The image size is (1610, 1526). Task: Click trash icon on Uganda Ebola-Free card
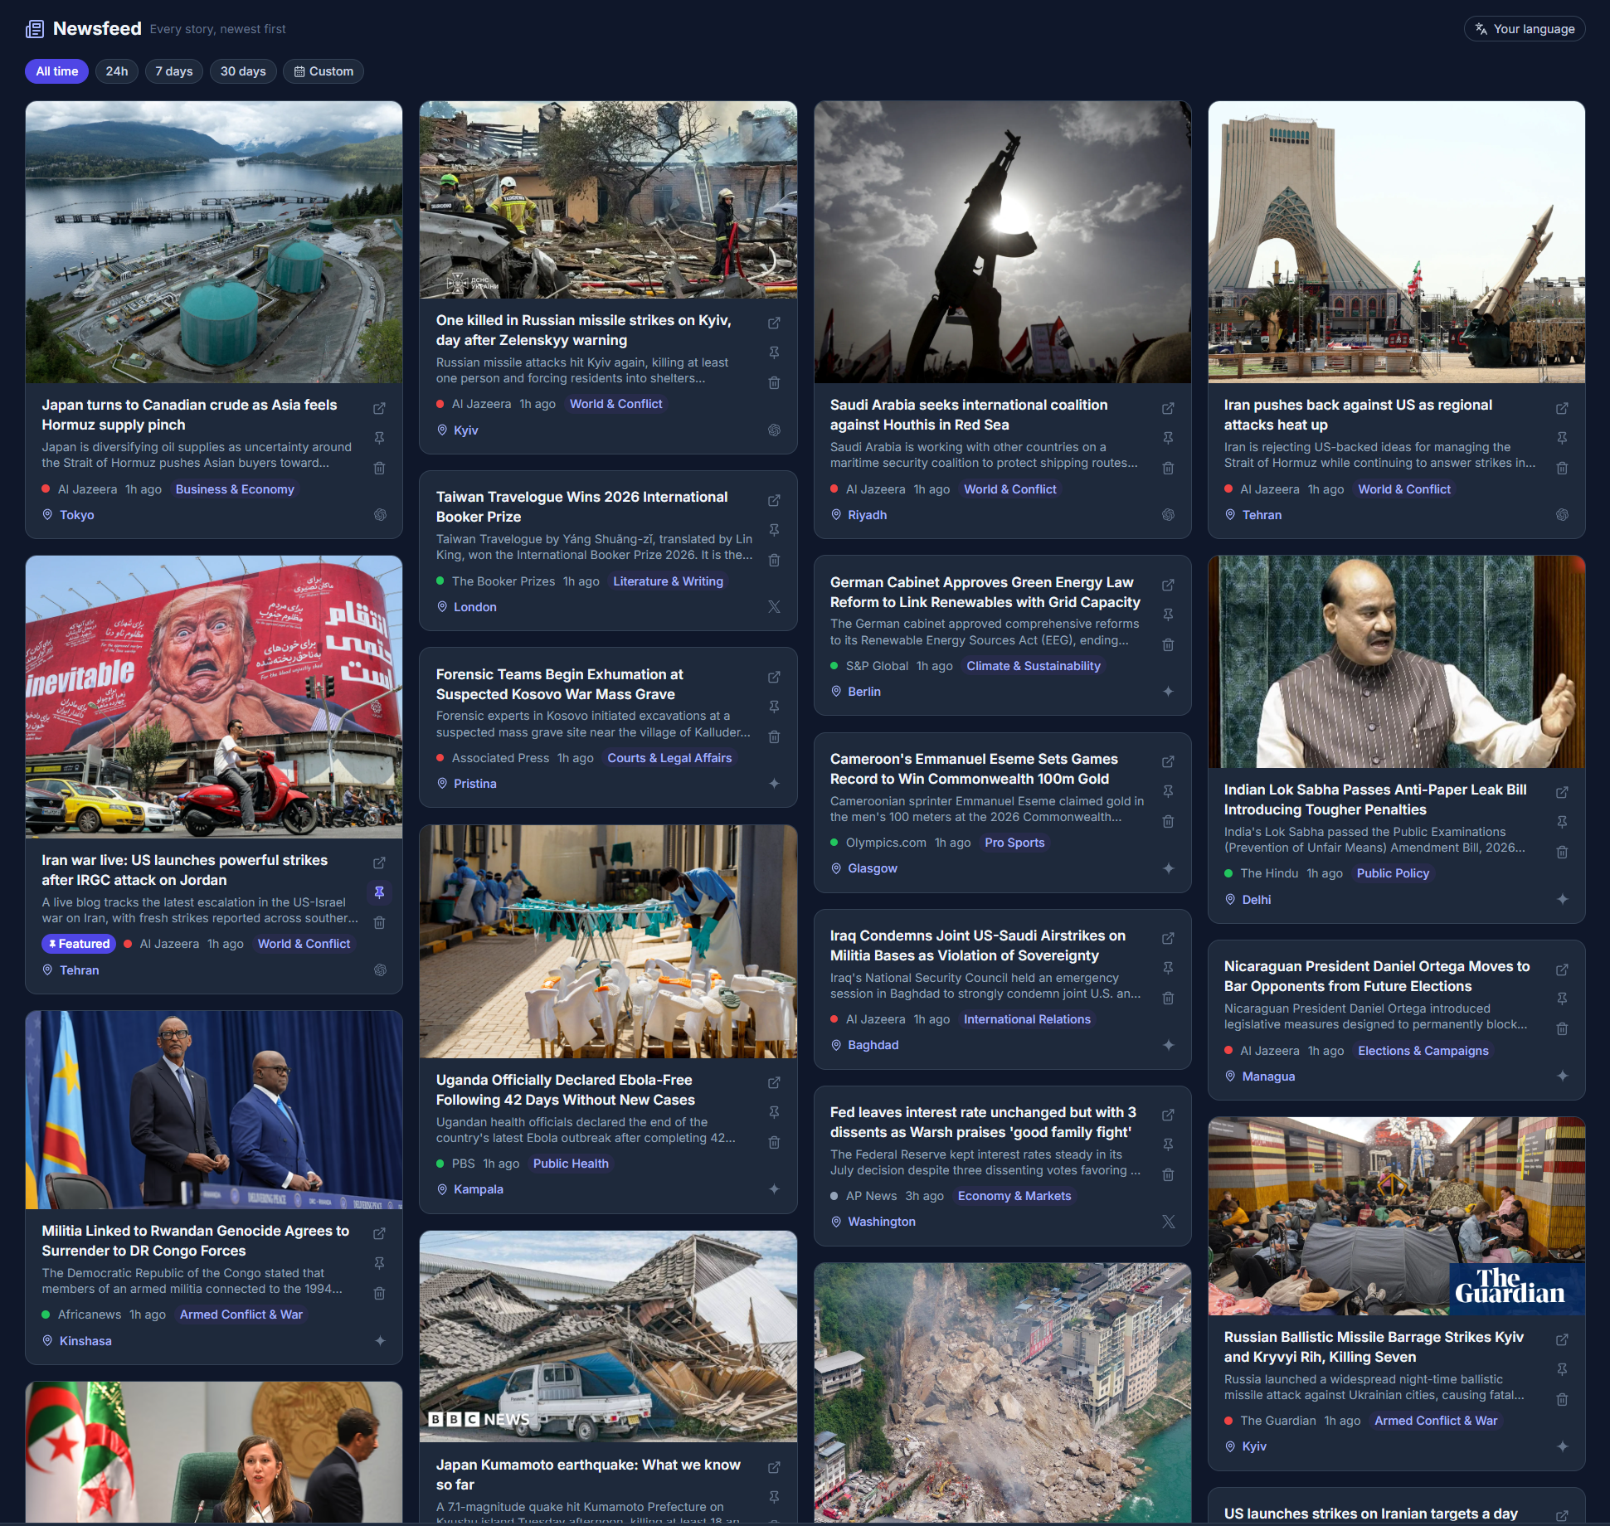[x=774, y=1142]
